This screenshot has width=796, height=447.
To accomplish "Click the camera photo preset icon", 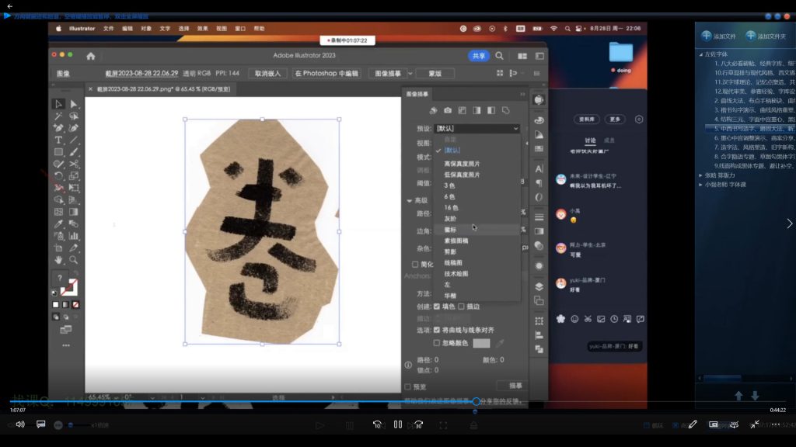I will click(x=448, y=110).
